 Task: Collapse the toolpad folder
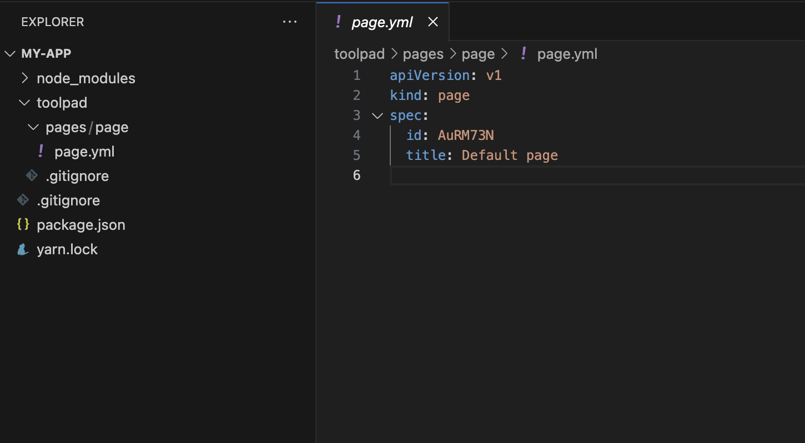[x=24, y=103]
